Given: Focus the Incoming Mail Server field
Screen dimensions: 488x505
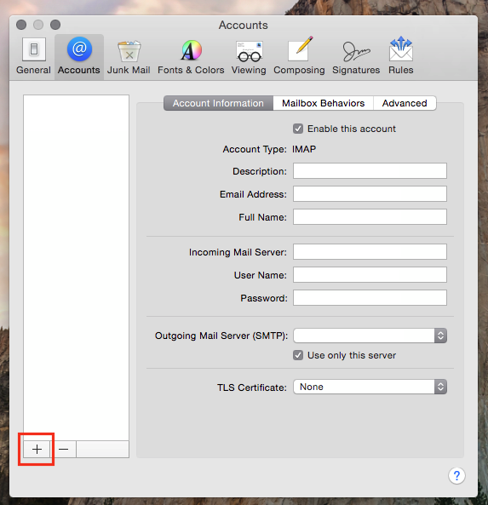Looking at the screenshot, I should [x=370, y=251].
